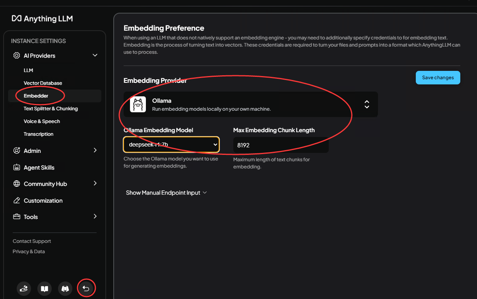Open the documentation book icon
The image size is (477, 299).
pyautogui.click(x=45, y=289)
